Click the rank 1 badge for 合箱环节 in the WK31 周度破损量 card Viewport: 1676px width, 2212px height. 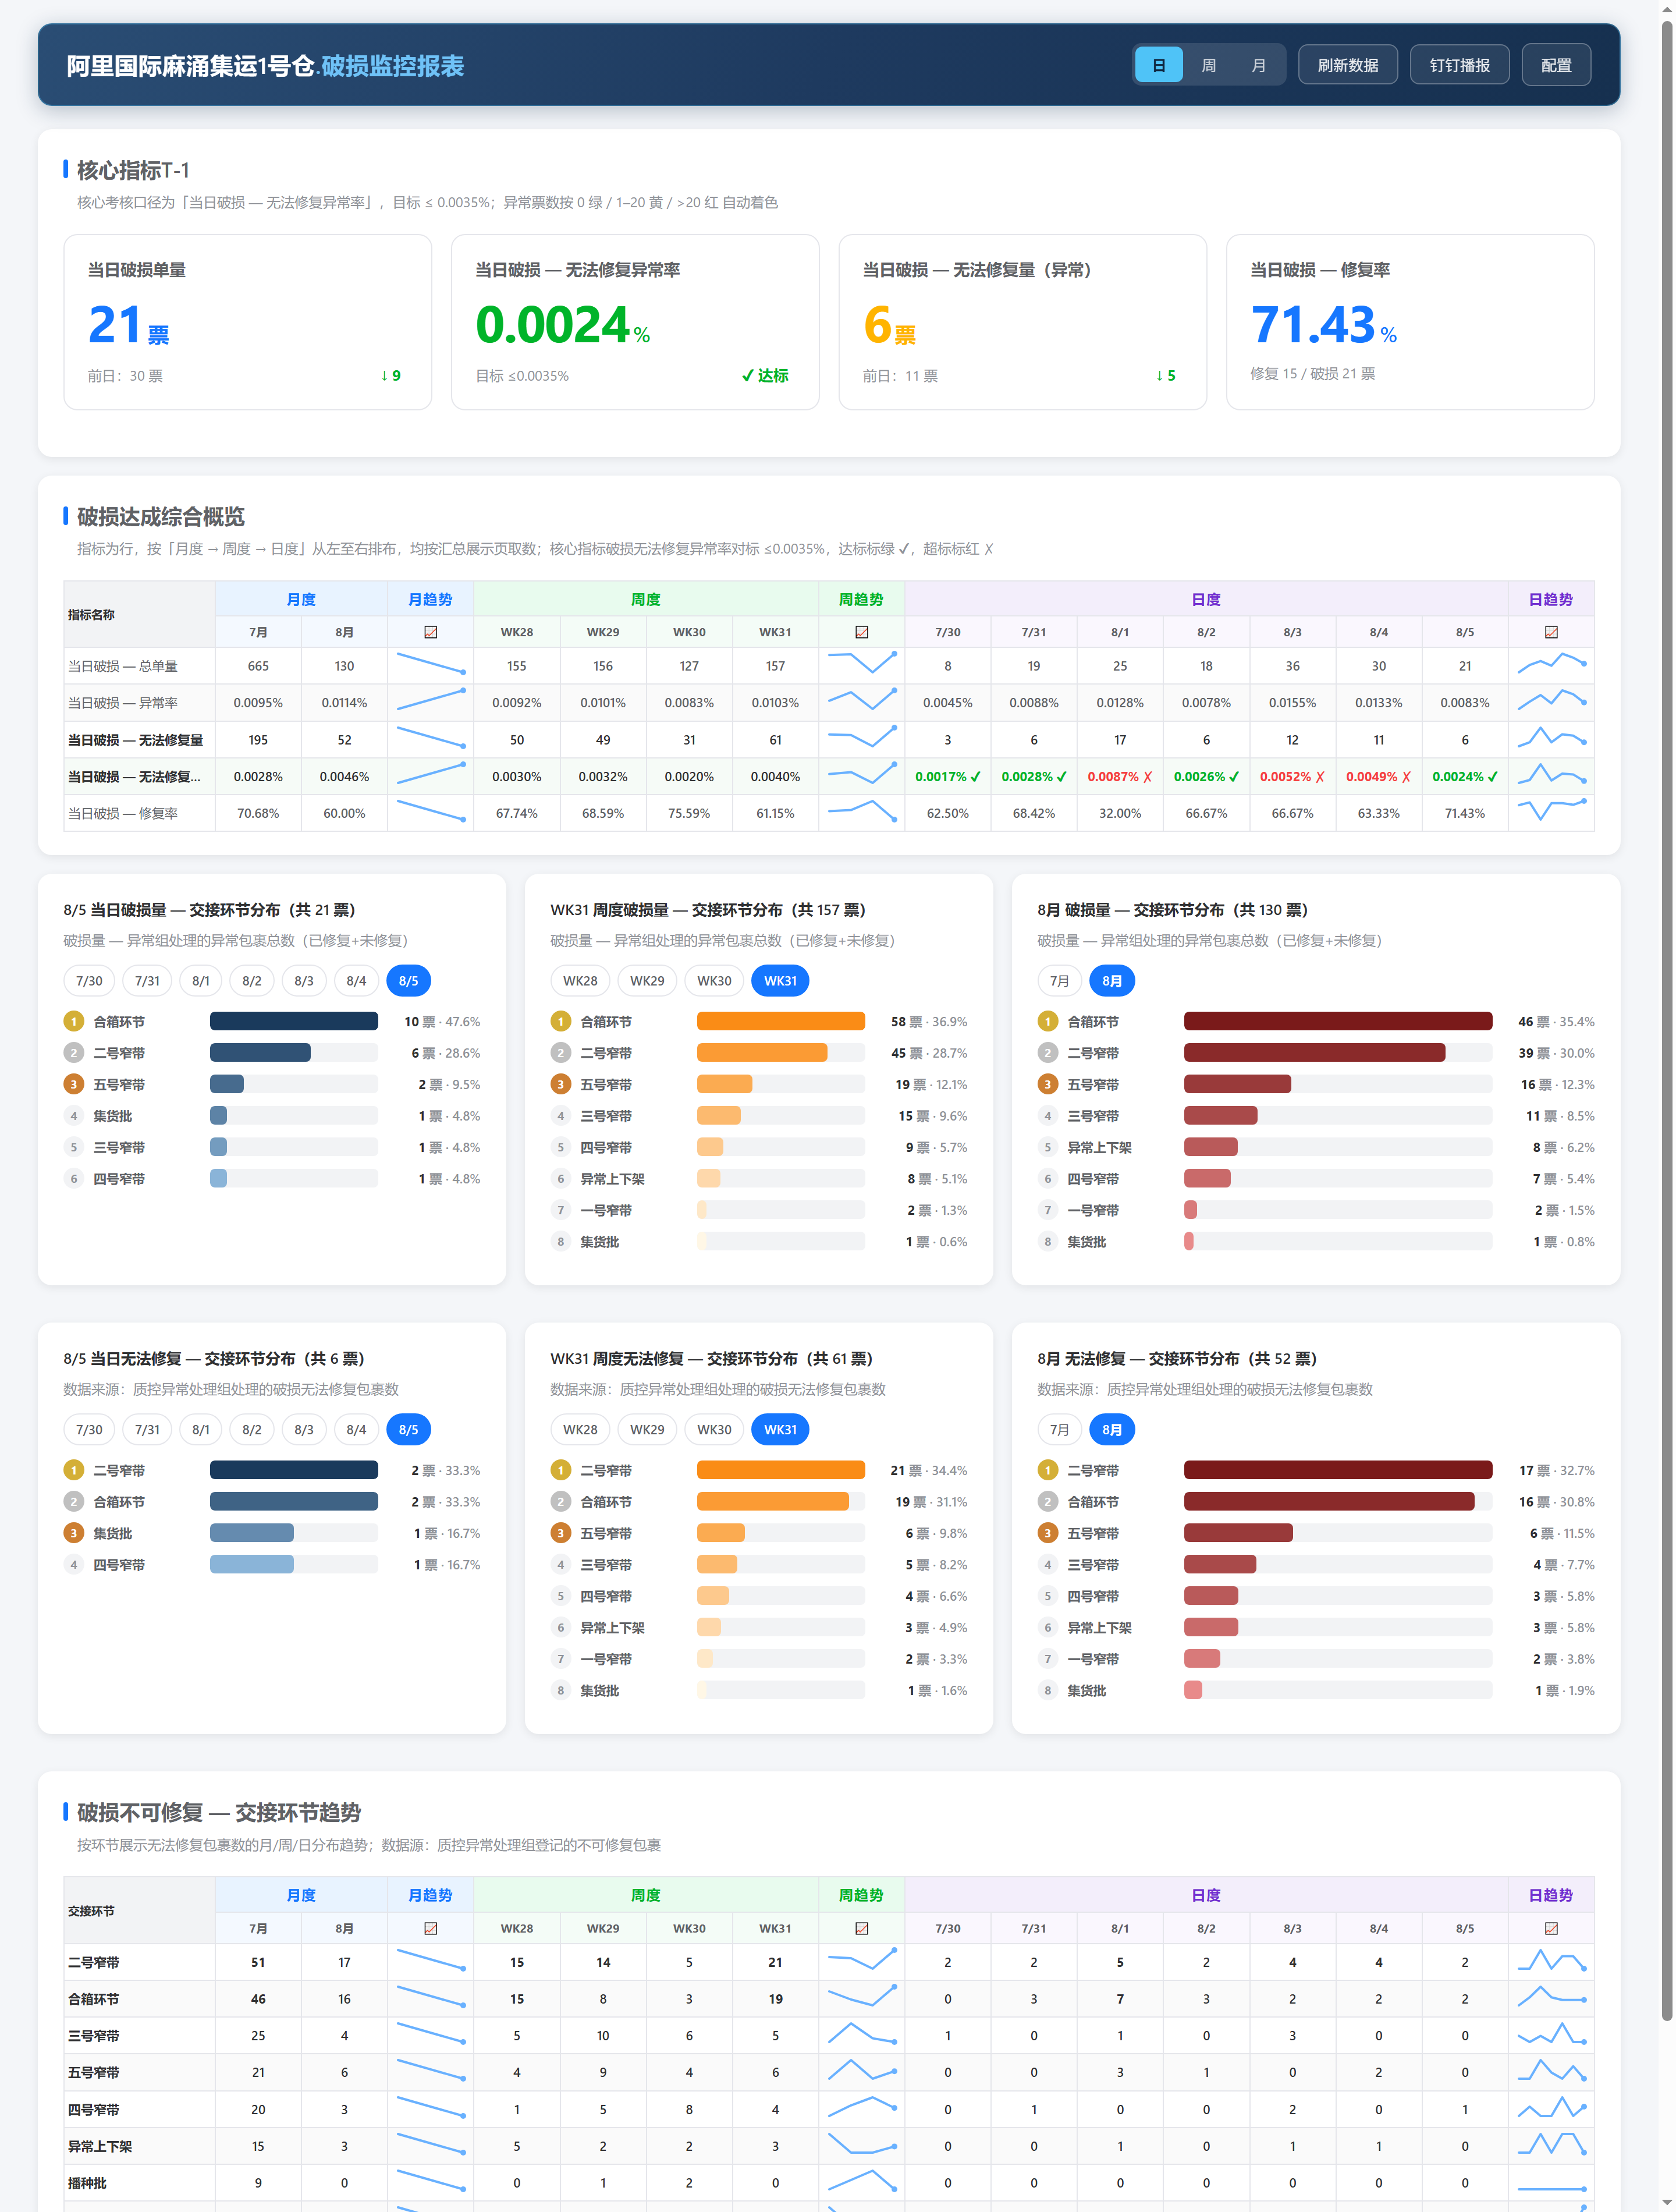tap(560, 1022)
